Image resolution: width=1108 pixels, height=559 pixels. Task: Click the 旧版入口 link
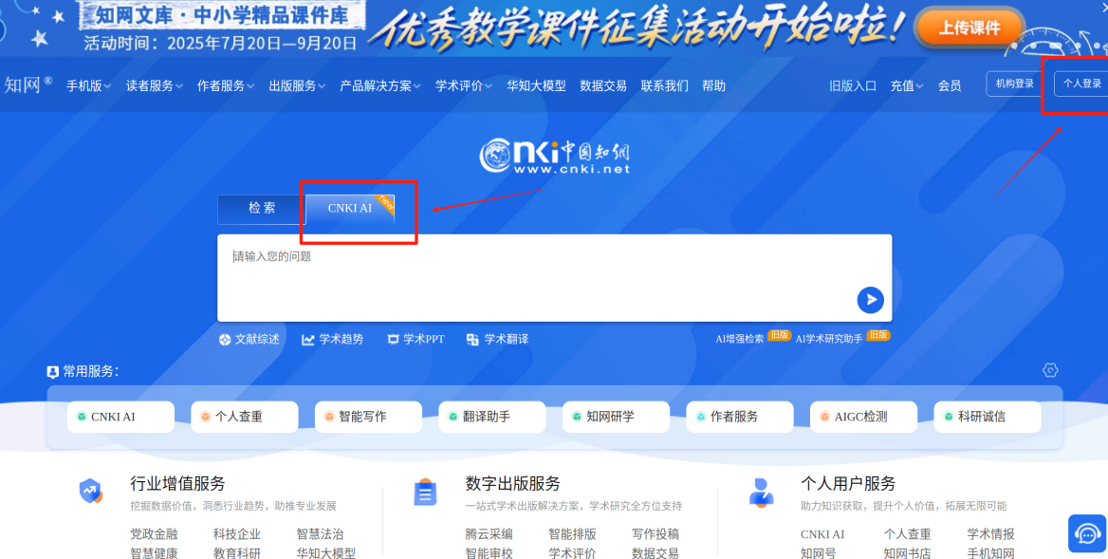853,85
